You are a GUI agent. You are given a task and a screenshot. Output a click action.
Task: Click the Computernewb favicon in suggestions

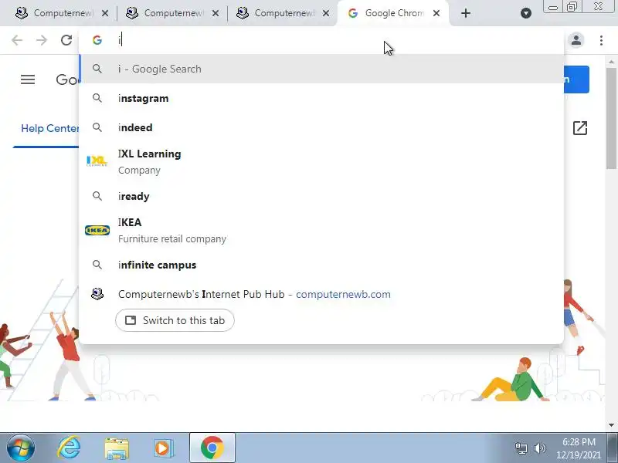[97, 294]
